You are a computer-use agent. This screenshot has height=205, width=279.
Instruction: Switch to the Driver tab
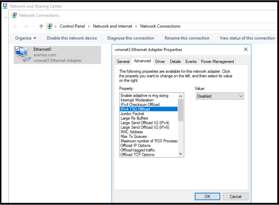pyautogui.click(x=160, y=61)
